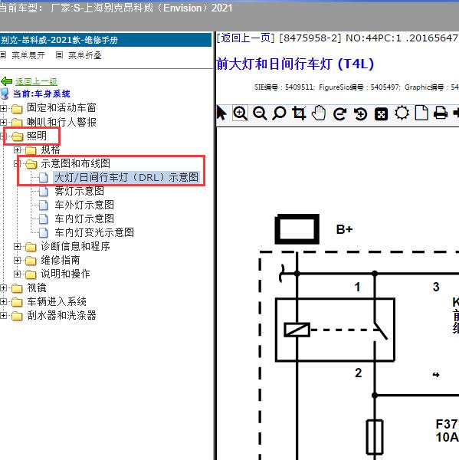Expand the 诊断信息和程序 folder node
Viewport: 459px width, 460px height.
click(17, 246)
